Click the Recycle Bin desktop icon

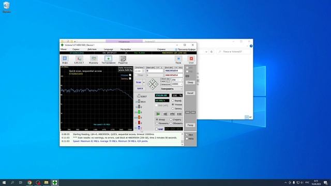[7, 7]
